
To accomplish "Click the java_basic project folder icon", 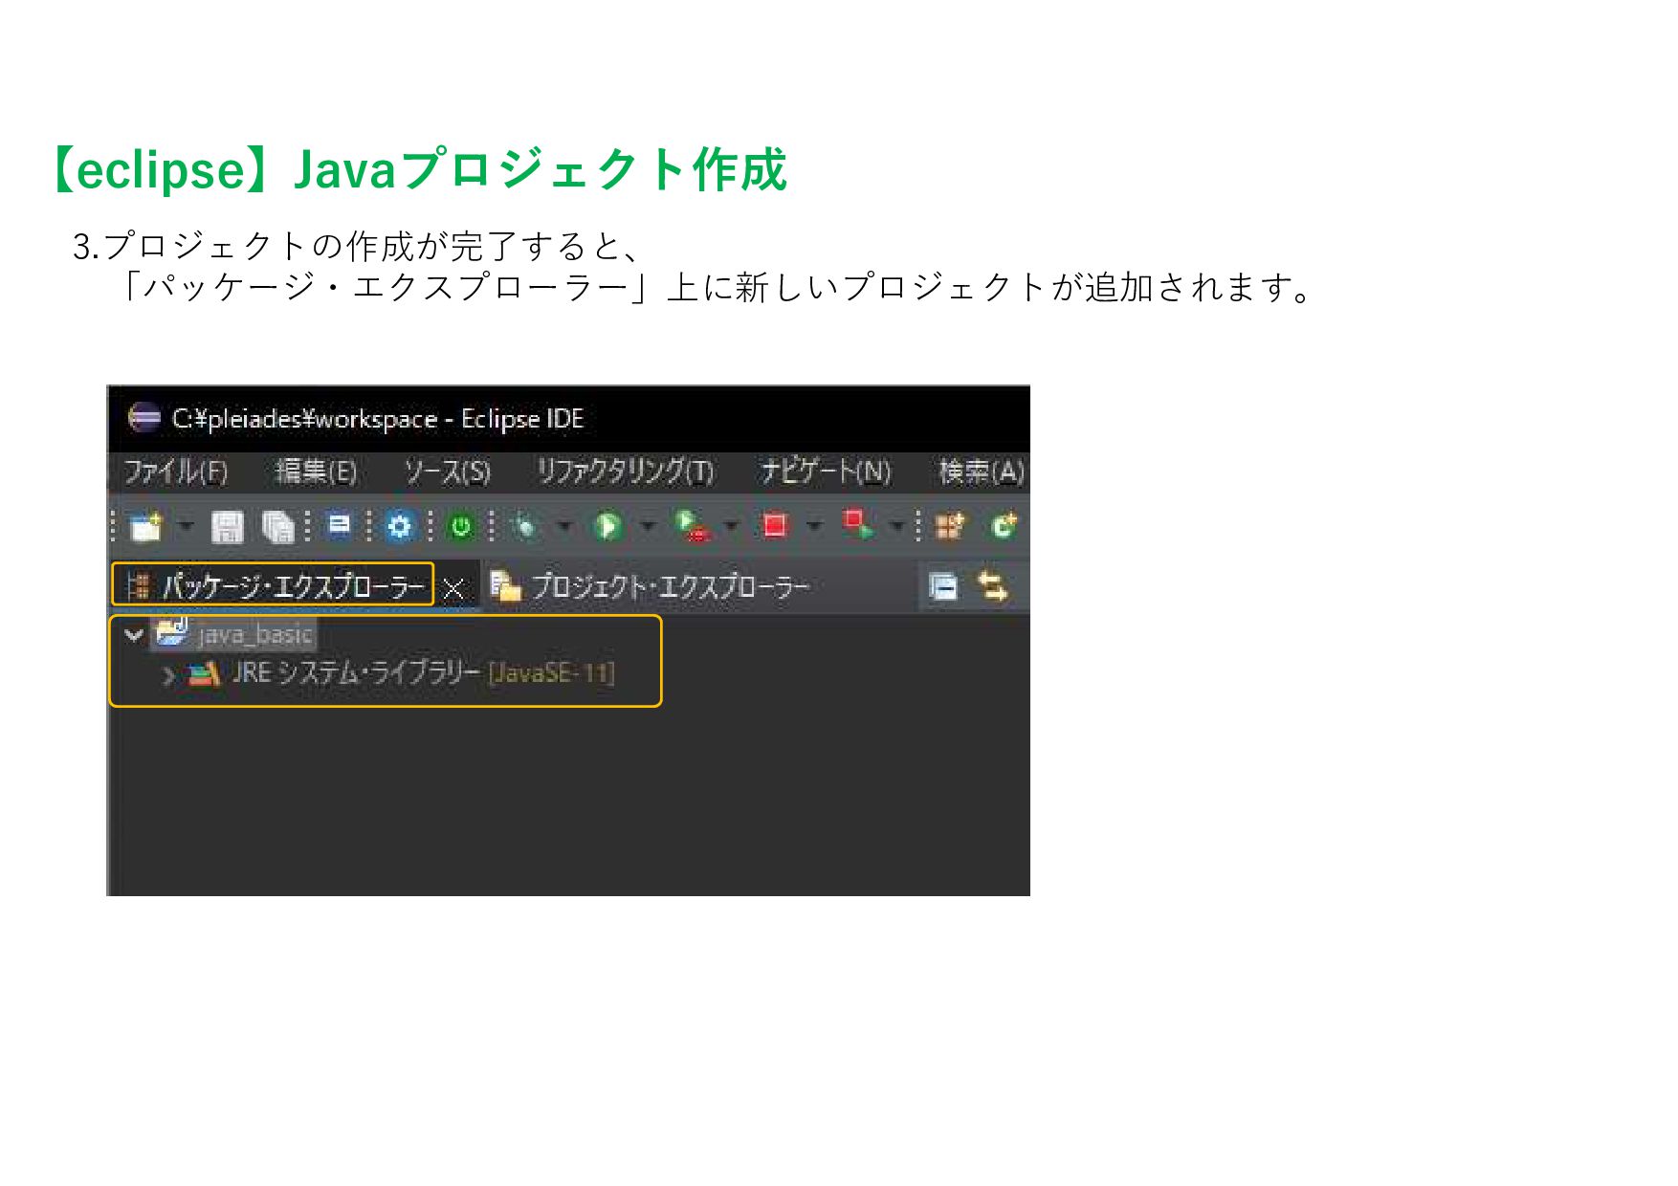I will coord(171,632).
